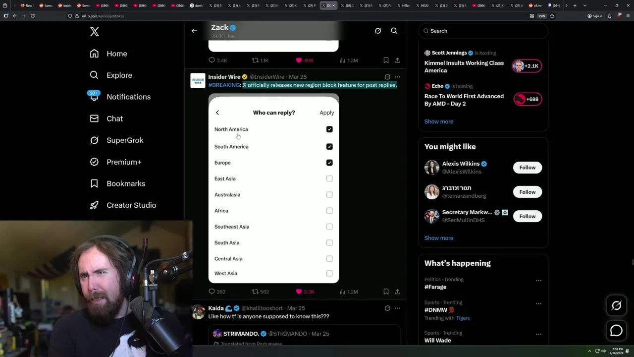Image resolution: width=634 pixels, height=357 pixels.
Task: Check the East Asia checkbox
Action: [x=329, y=178]
